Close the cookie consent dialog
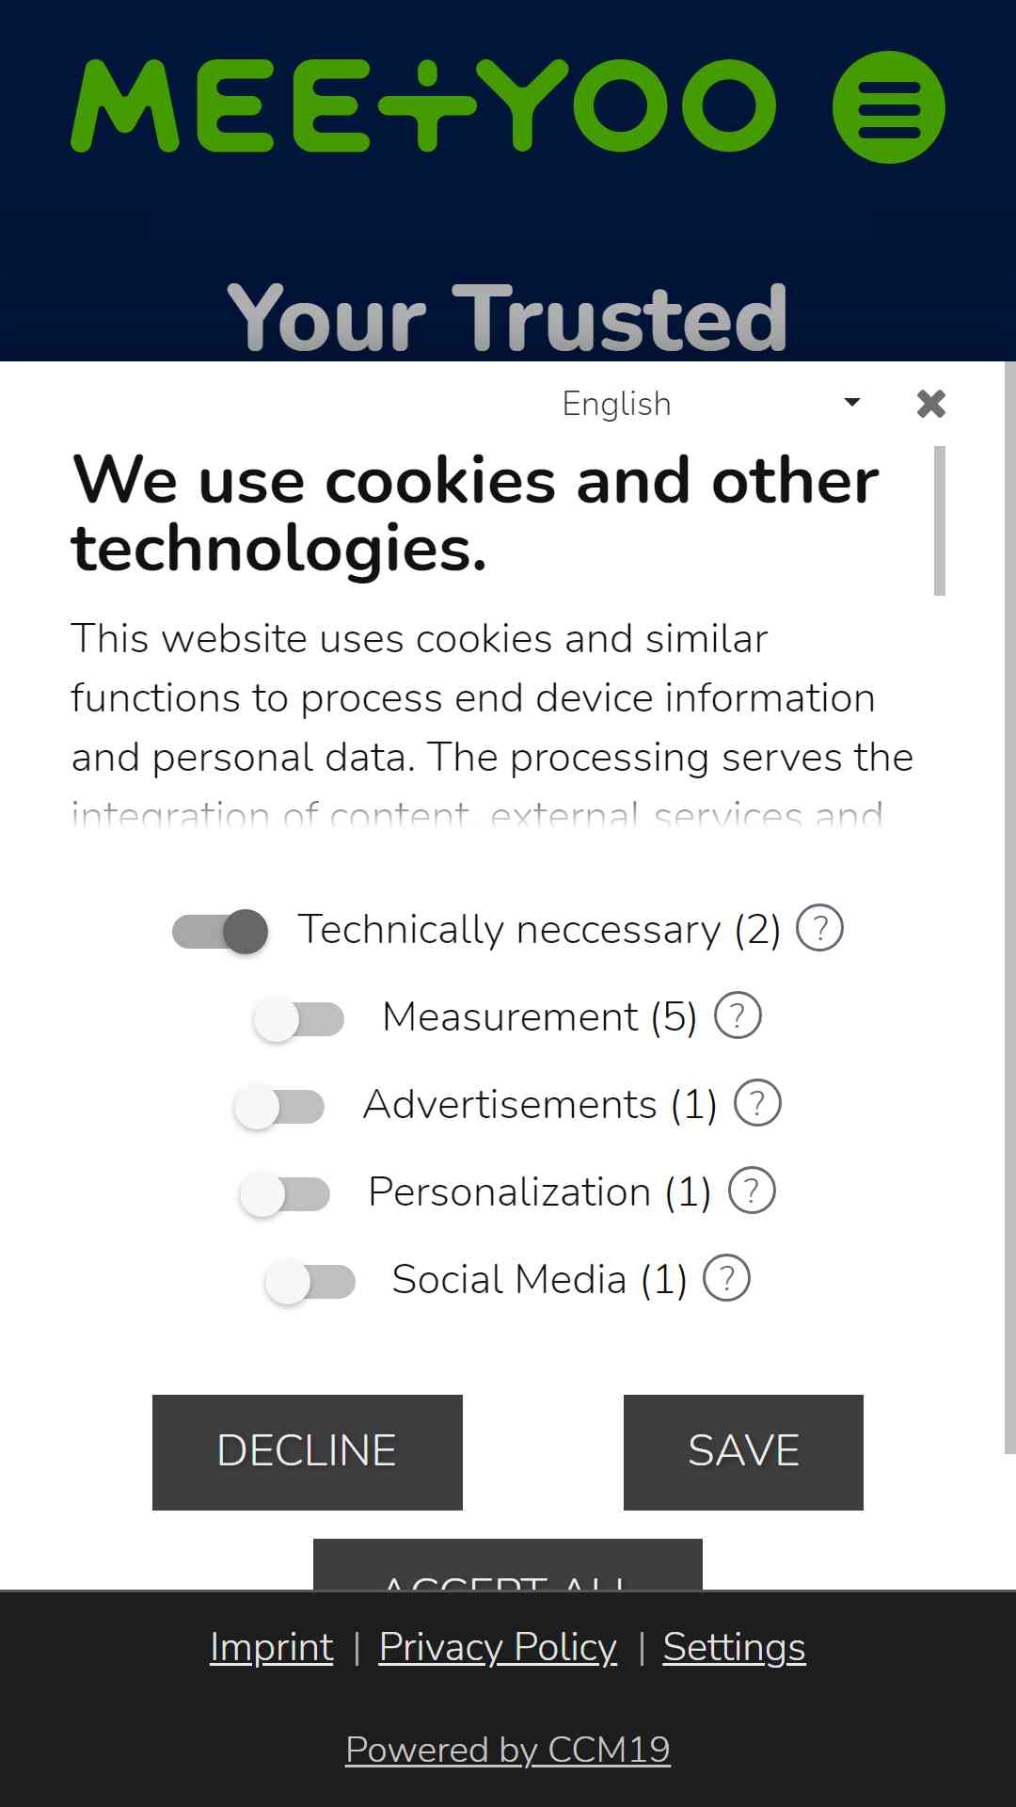 pyautogui.click(x=930, y=404)
